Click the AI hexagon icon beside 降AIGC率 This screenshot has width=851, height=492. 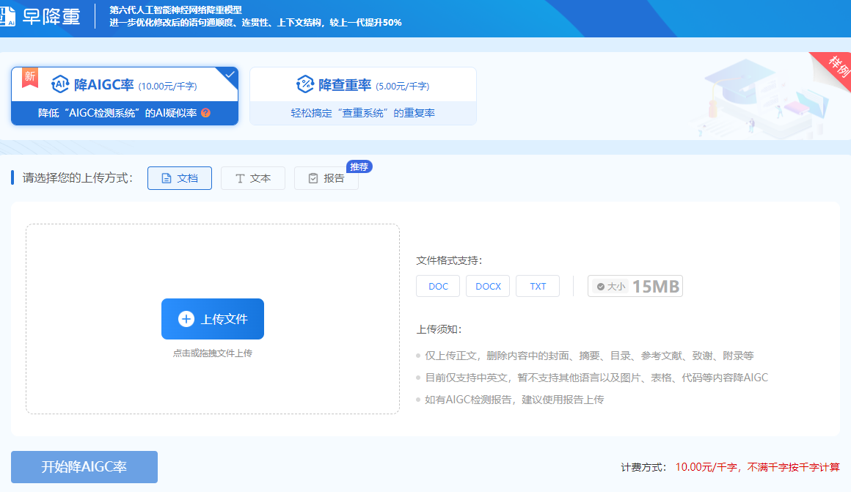60,84
